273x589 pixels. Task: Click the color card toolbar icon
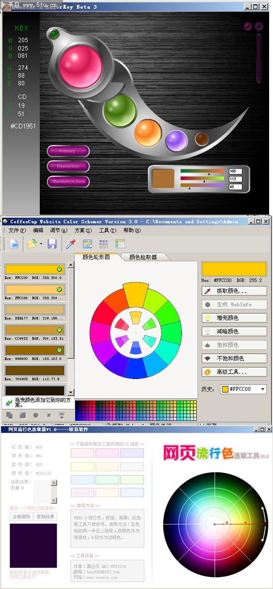point(87,244)
